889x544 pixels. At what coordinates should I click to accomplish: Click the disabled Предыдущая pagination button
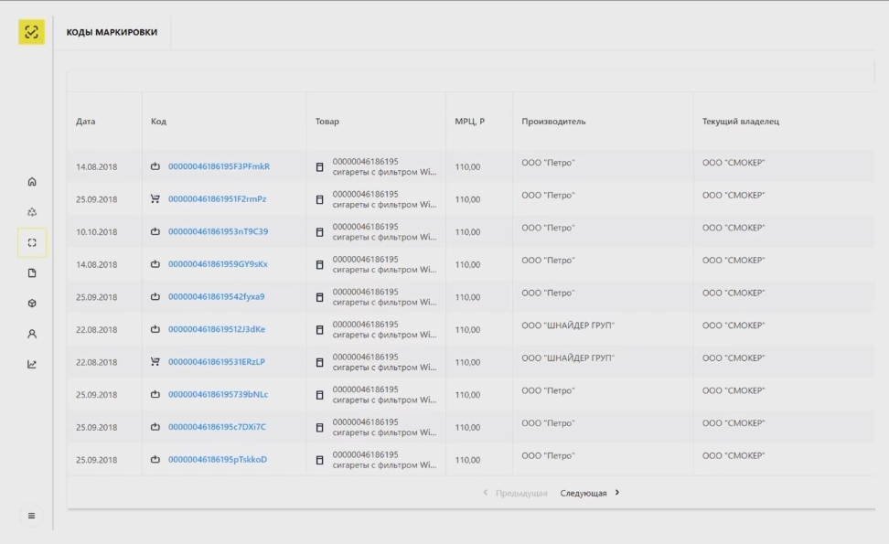point(521,493)
